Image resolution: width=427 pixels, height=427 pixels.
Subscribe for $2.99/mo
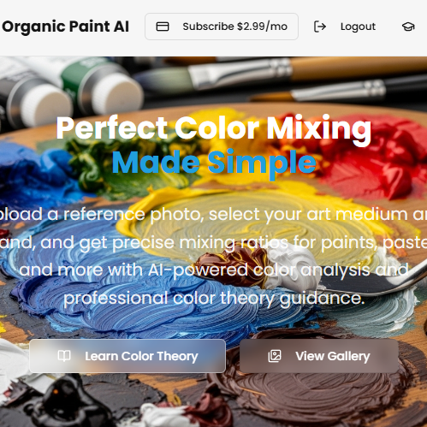[x=222, y=27]
